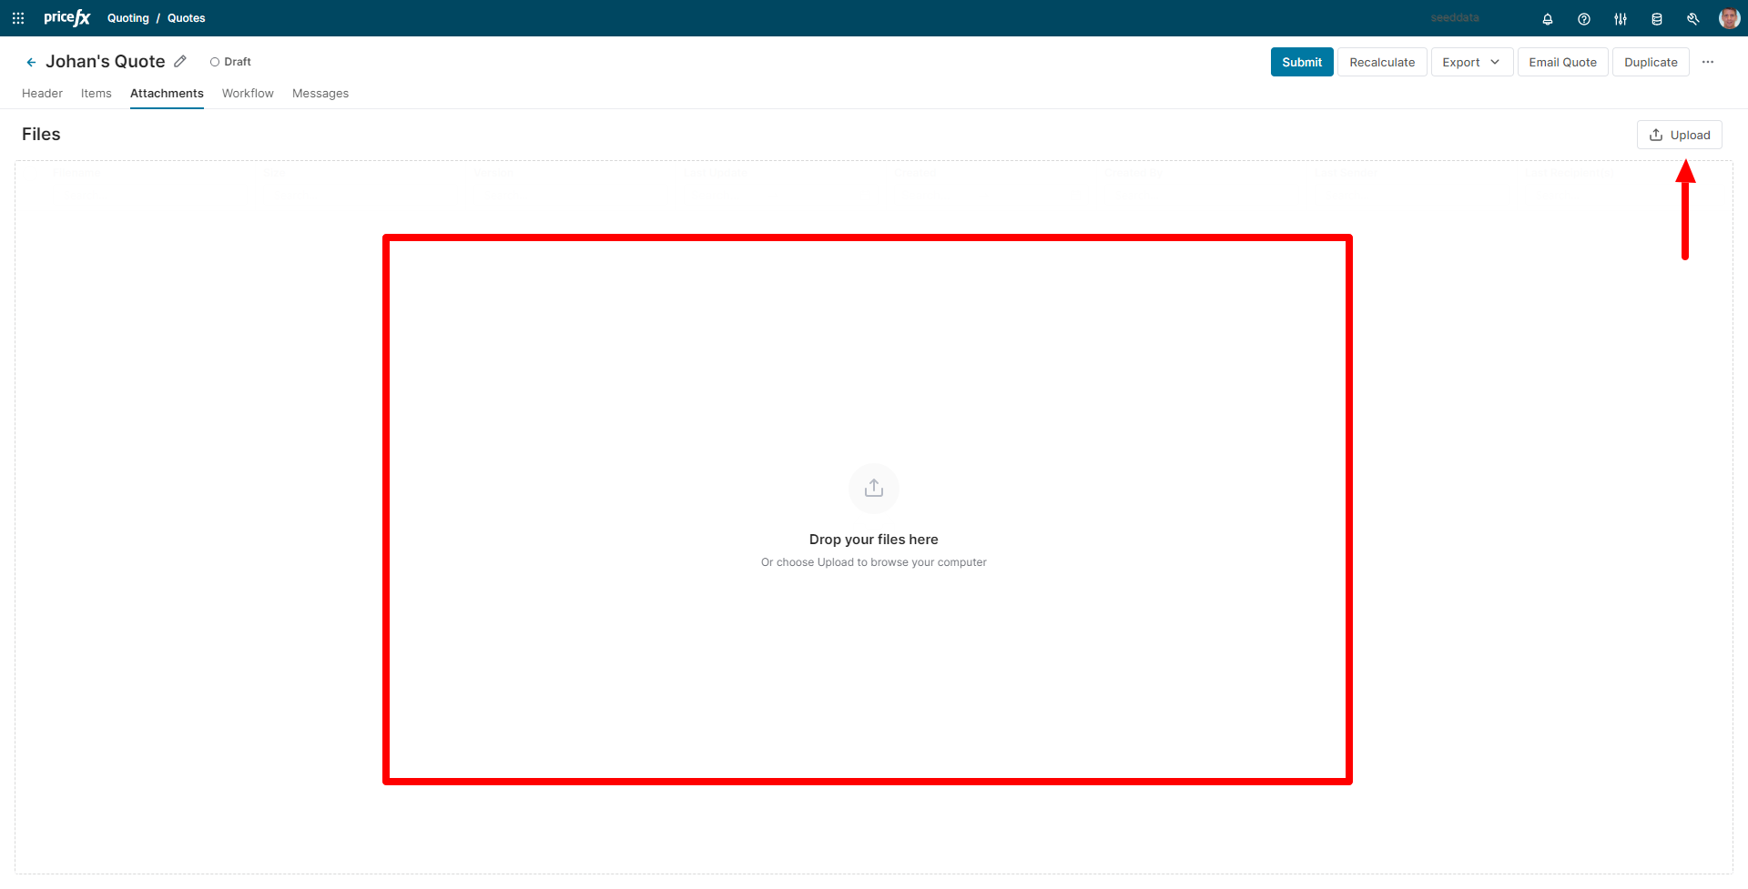Open preferences via the sliders icon
The height and width of the screenshot is (889, 1748).
click(1621, 18)
